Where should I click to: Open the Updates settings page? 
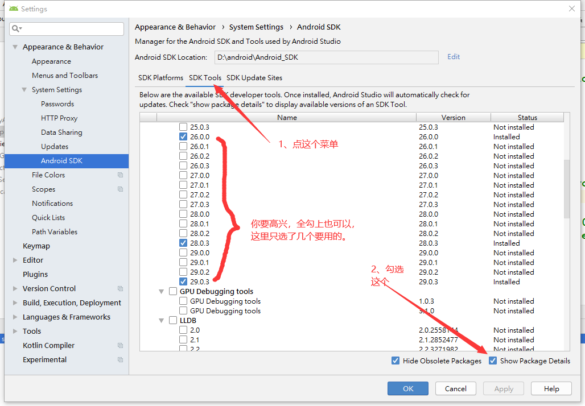(55, 147)
